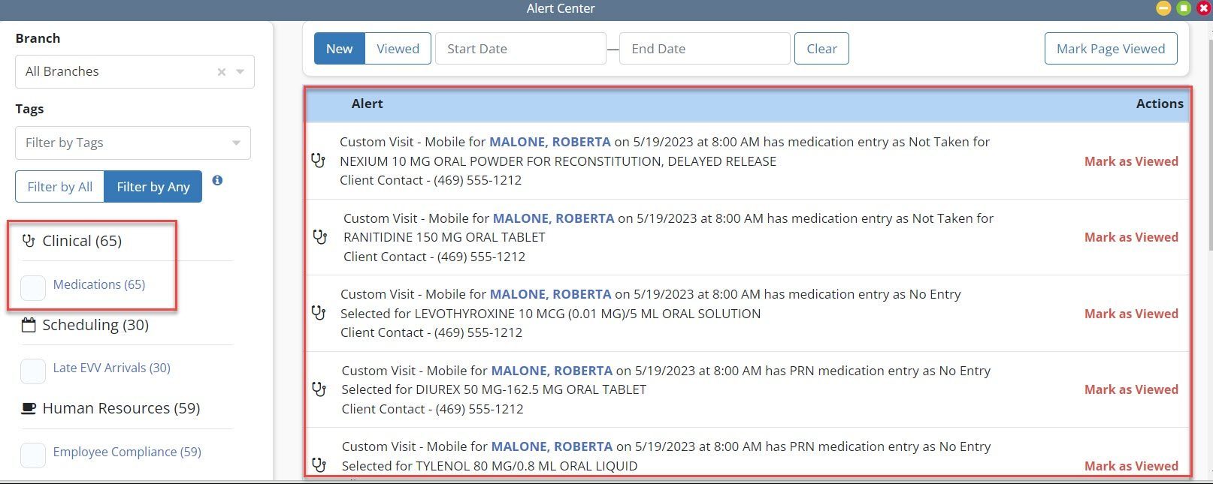Switch to the Viewed alerts tab
1213x484 pixels.
398,49
